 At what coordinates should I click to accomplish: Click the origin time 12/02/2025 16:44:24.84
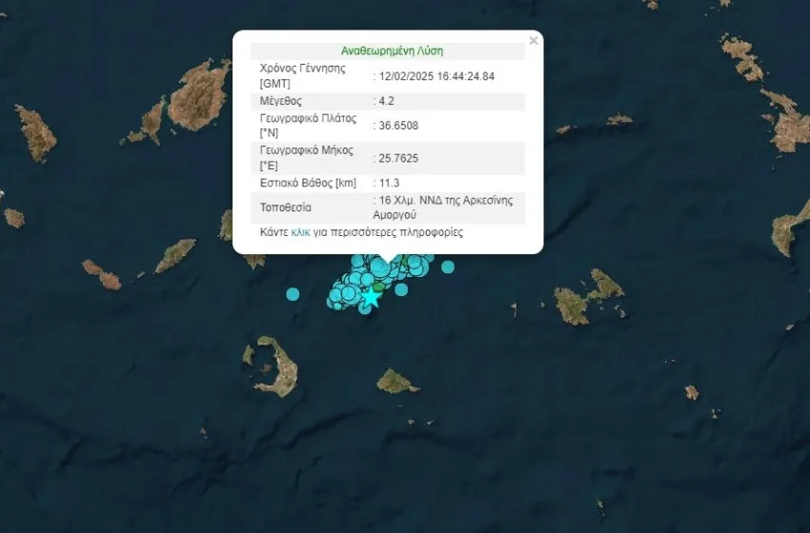click(x=436, y=76)
